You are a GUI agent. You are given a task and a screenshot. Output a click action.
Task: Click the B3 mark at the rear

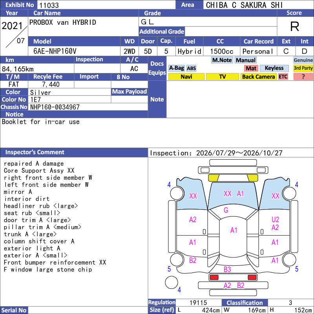(x=227, y=270)
